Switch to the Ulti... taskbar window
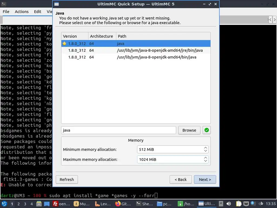The image size is (277, 208). [x=207, y=204]
